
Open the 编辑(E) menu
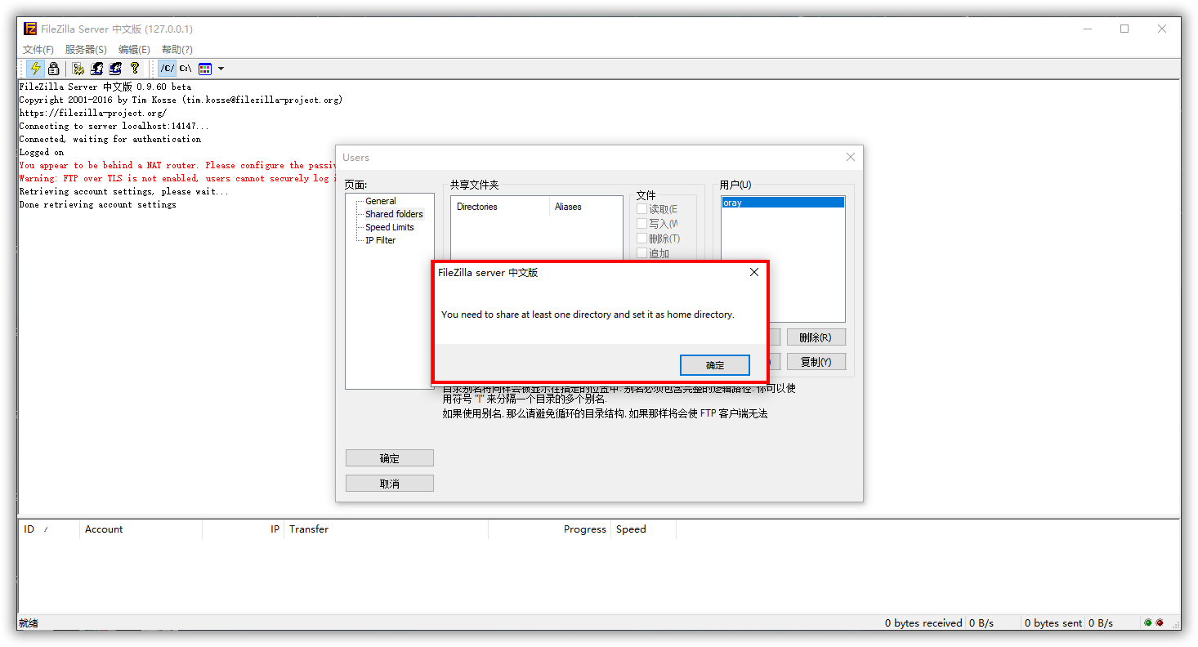pyautogui.click(x=134, y=50)
